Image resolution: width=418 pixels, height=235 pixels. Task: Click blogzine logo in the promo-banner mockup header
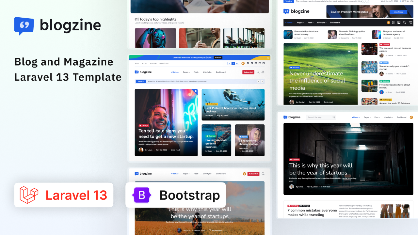pyautogui.click(x=143, y=72)
